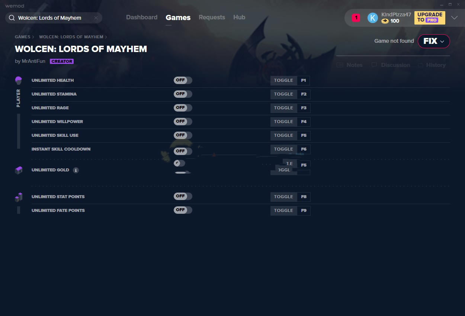Clear the search field with the X icon
Image resolution: width=465 pixels, height=316 pixels.
pyautogui.click(x=96, y=18)
